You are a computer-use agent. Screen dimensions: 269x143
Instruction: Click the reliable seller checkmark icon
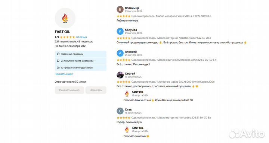click(58, 54)
